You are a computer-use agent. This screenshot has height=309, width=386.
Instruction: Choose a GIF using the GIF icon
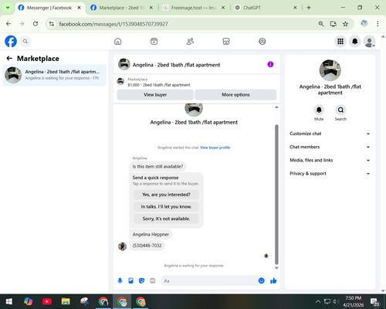click(x=153, y=280)
